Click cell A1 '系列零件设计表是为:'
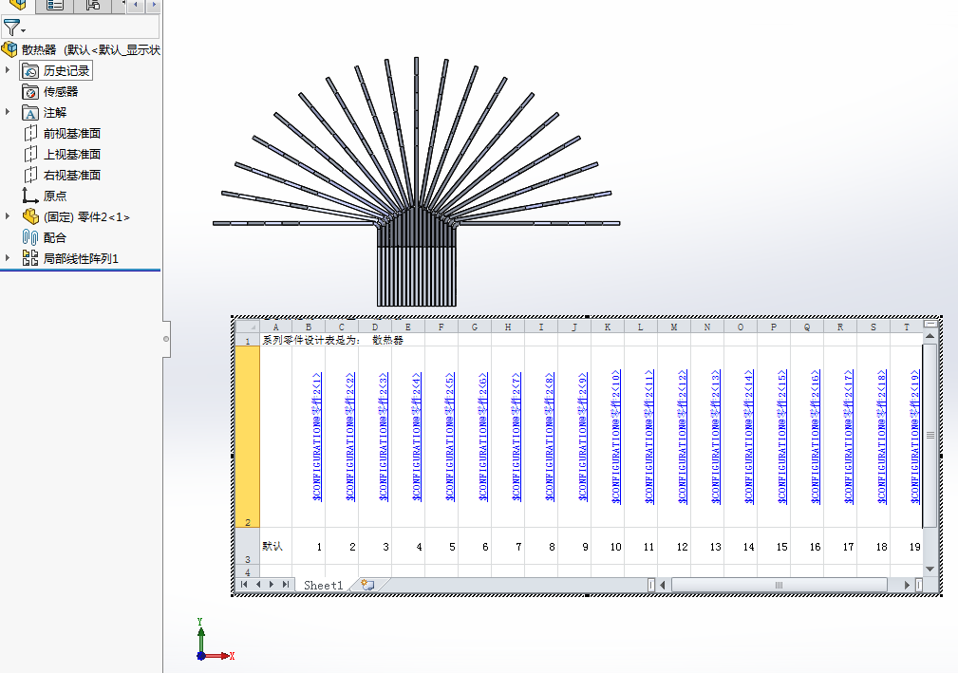 point(311,340)
